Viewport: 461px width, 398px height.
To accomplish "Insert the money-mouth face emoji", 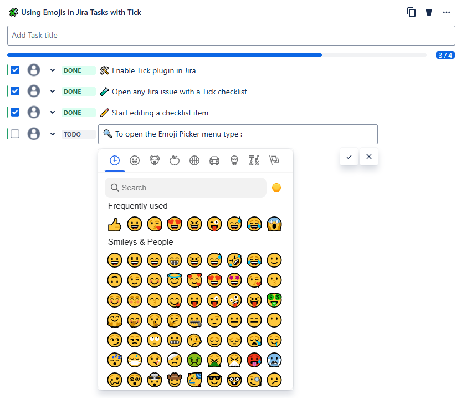I will tap(274, 300).
